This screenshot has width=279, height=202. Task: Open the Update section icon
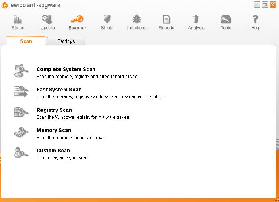47,19
